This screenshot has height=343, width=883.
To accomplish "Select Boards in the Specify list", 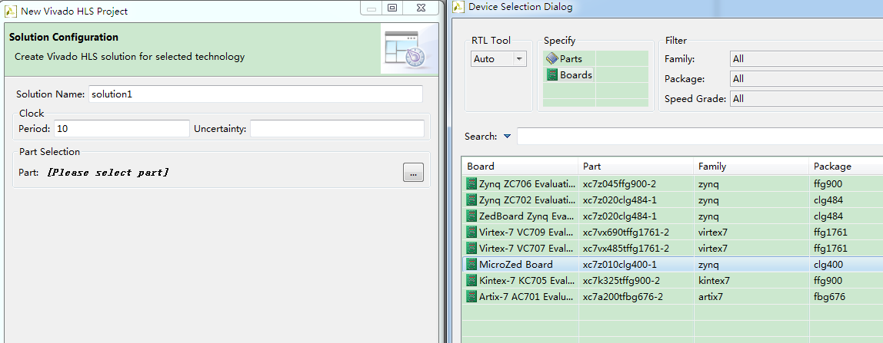I will tap(570, 75).
